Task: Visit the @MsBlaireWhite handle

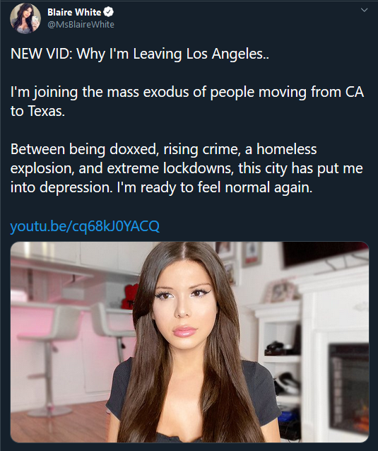Action: (x=81, y=25)
